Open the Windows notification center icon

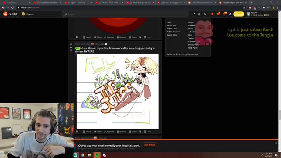point(276,155)
